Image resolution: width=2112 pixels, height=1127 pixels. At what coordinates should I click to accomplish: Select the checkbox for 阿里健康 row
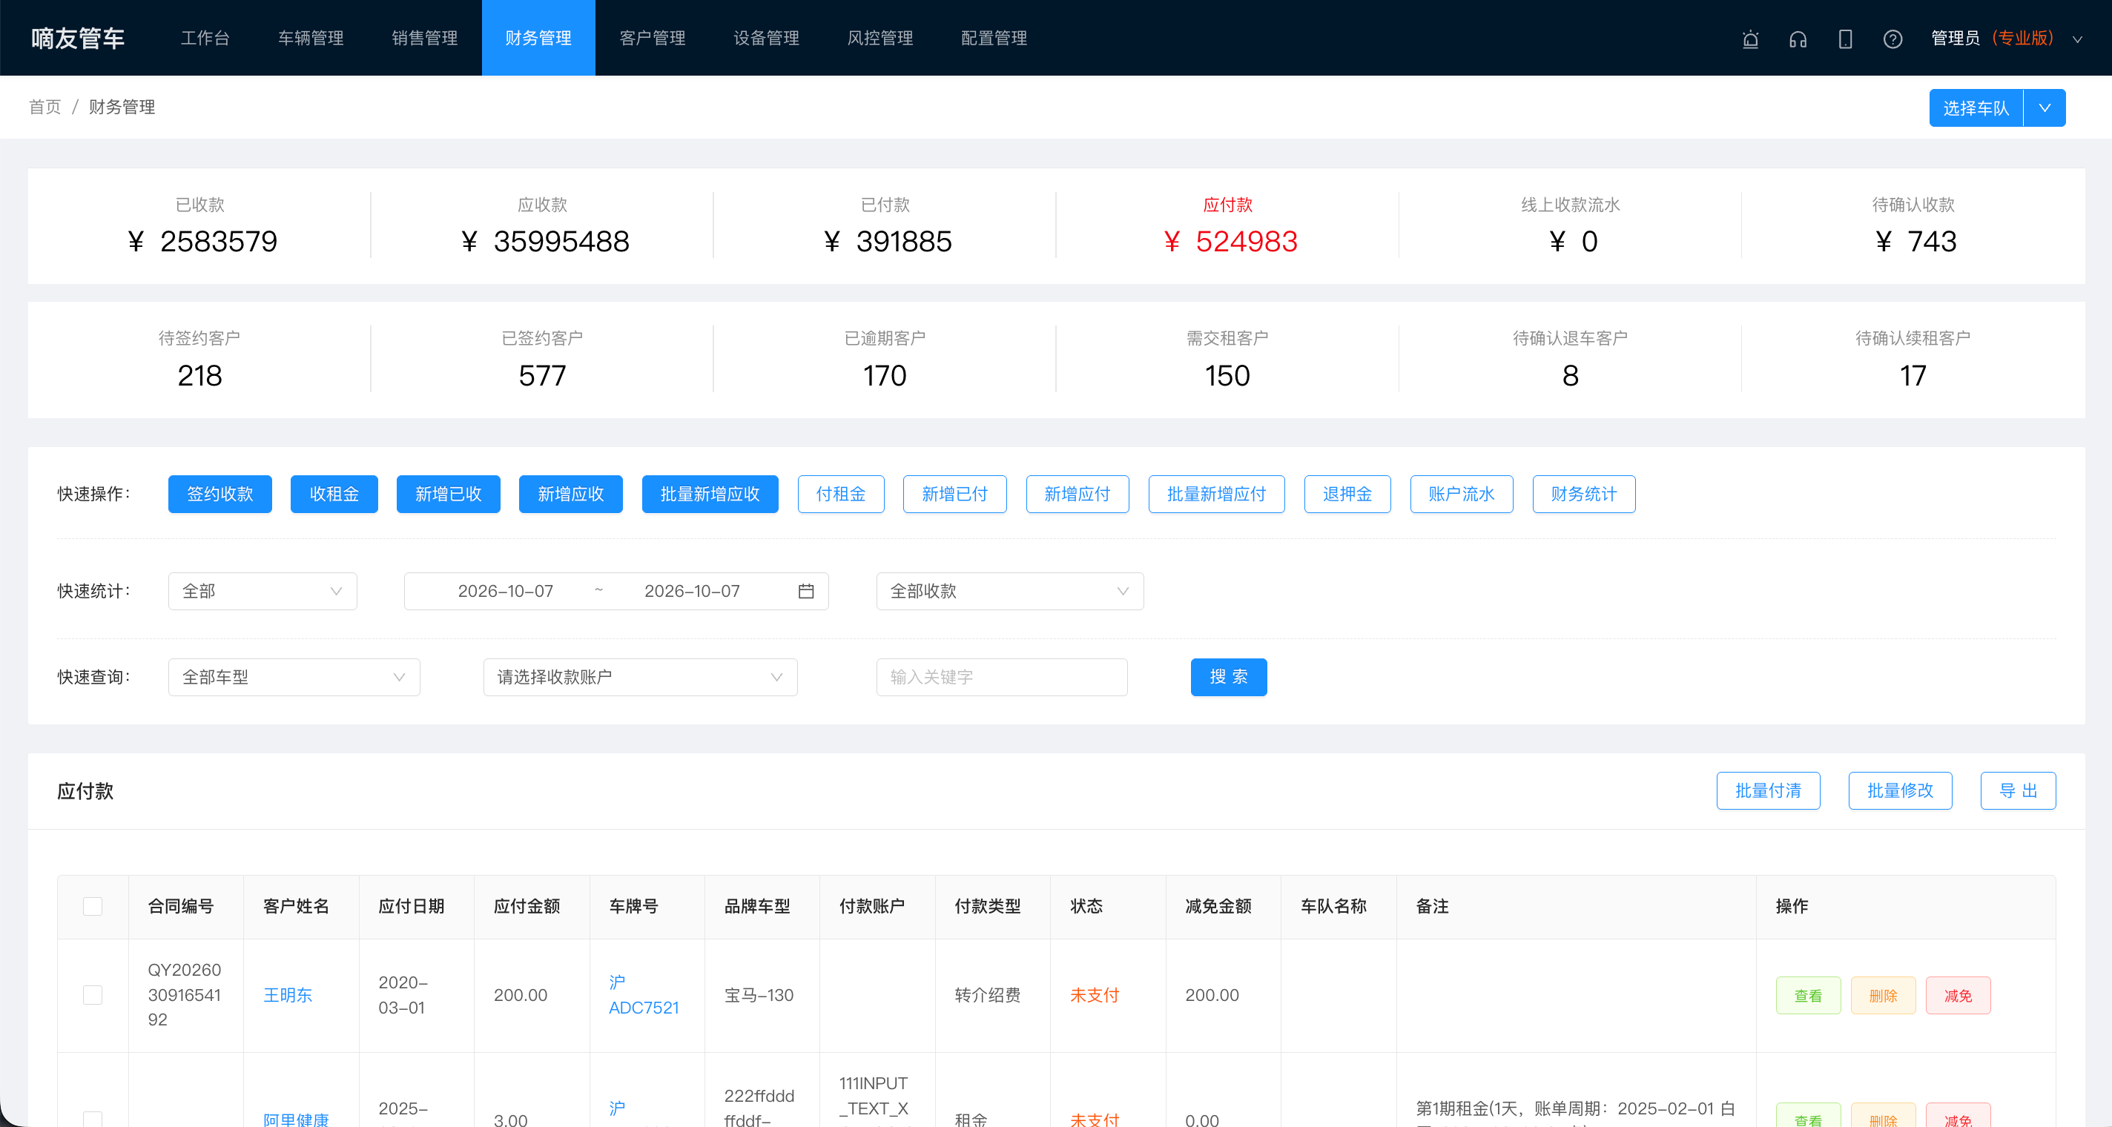(93, 1119)
